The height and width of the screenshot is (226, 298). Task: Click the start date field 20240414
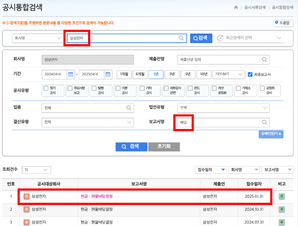pyautogui.click(x=54, y=74)
